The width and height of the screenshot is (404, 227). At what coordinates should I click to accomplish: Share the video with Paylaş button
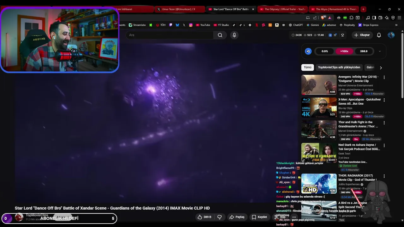coord(237,217)
